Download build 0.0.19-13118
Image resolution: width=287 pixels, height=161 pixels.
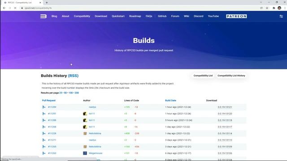[225, 120]
